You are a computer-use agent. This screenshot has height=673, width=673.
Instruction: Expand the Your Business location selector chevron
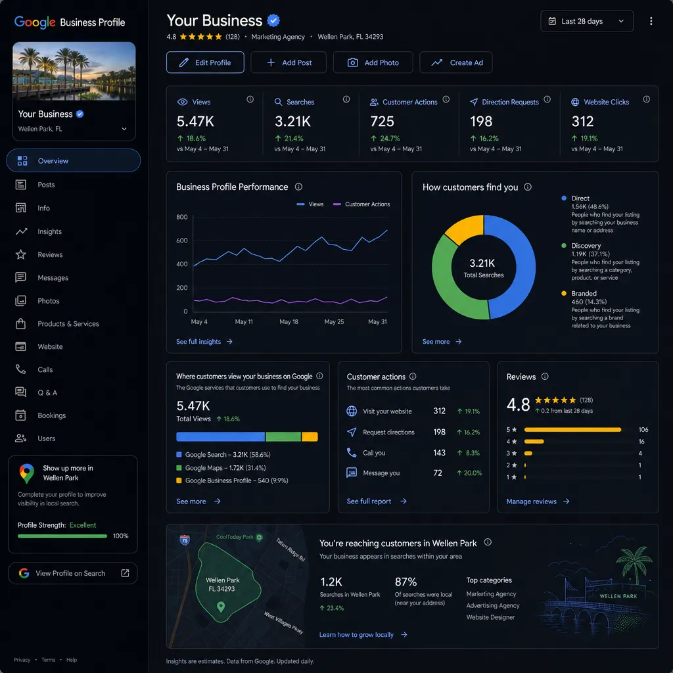124,129
